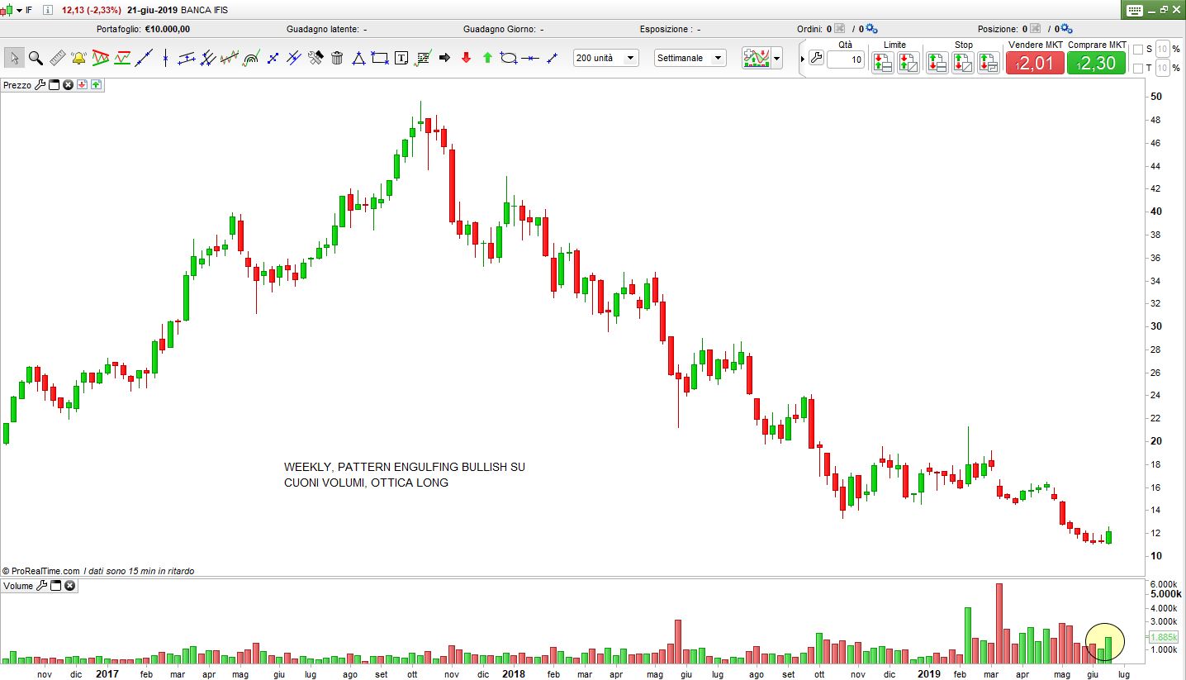Viewport: 1186px width, 680px height.
Task: Place a green up arrow marker
Action: coord(487,58)
